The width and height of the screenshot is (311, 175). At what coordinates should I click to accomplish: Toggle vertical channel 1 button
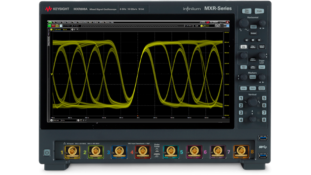pos(241,98)
